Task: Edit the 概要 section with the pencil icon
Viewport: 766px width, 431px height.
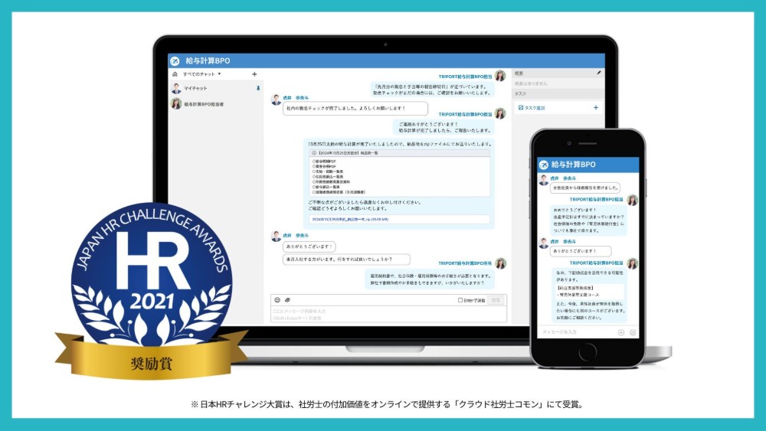Action: [x=599, y=73]
